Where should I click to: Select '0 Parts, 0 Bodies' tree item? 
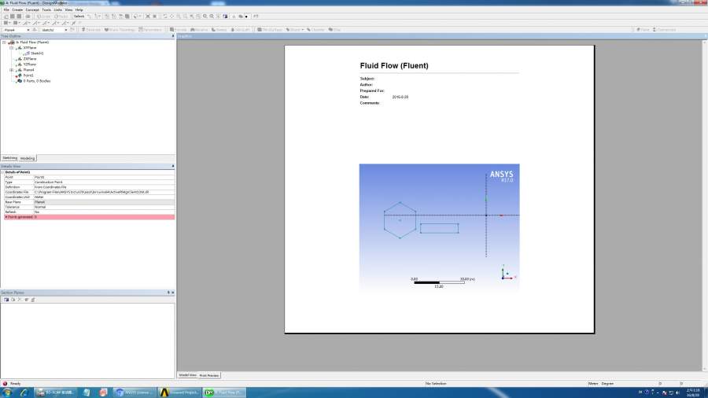pyautogui.click(x=37, y=81)
